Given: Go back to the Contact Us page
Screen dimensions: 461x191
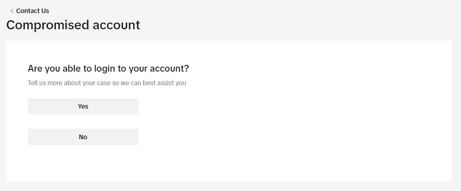Looking at the screenshot, I should click(x=32, y=11).
